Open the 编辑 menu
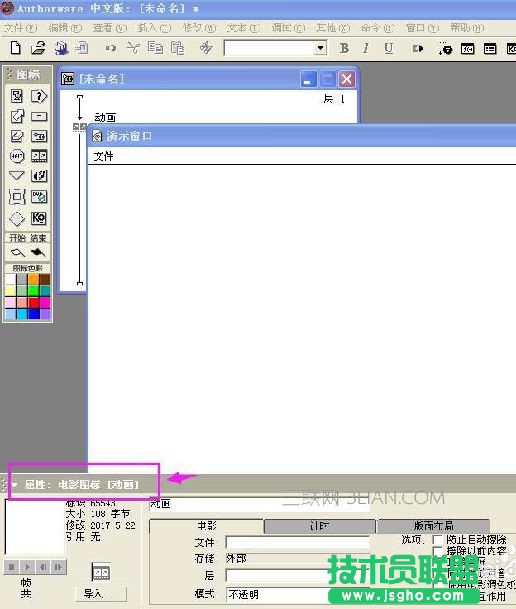This screenshot has height=609, width=516. (65, 28)
